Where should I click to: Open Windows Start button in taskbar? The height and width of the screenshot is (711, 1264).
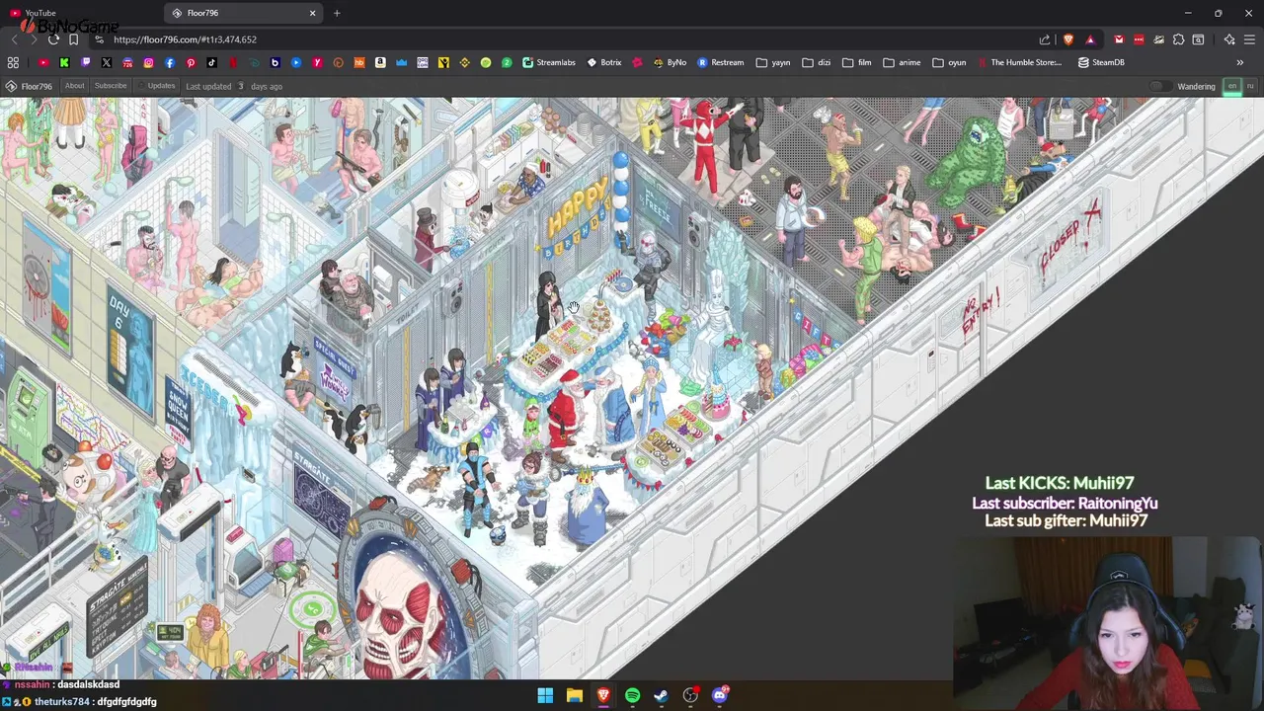(545, 695)
